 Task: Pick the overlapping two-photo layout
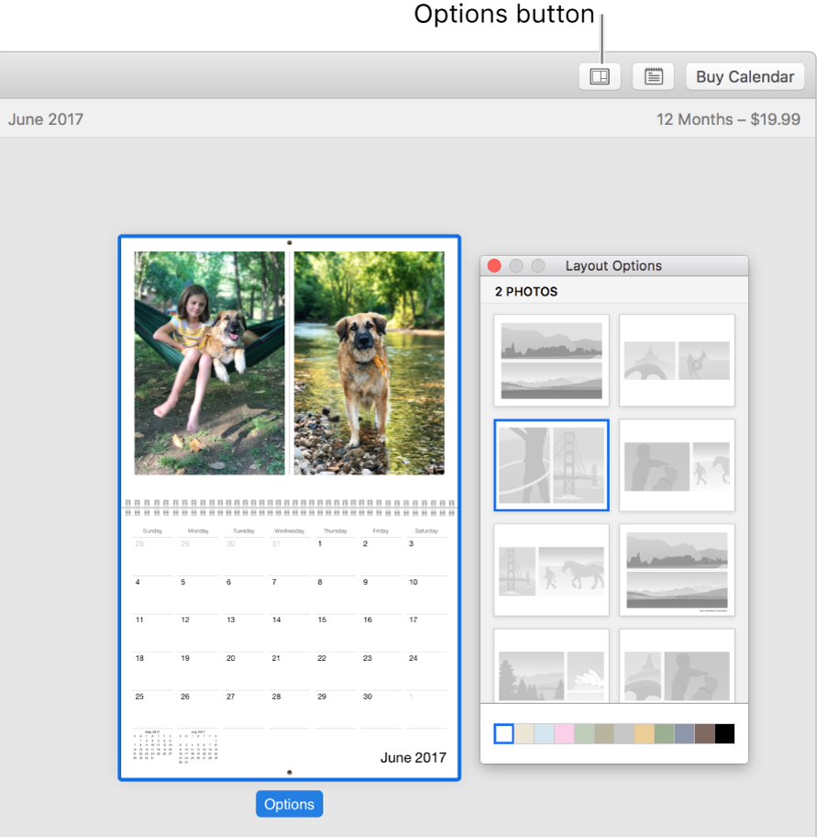tap(677, 464)
